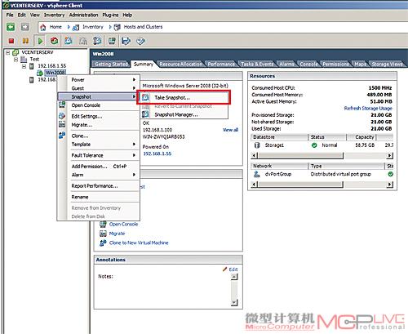Screen dimensions: 408x334
Task: Click the dvPortGroup network icon
Action: 256,174
